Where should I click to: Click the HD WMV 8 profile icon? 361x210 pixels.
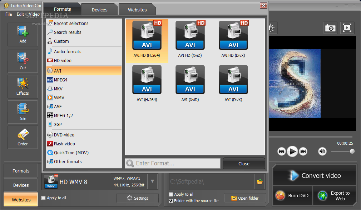pyautogui.click(x=51, y=181)
